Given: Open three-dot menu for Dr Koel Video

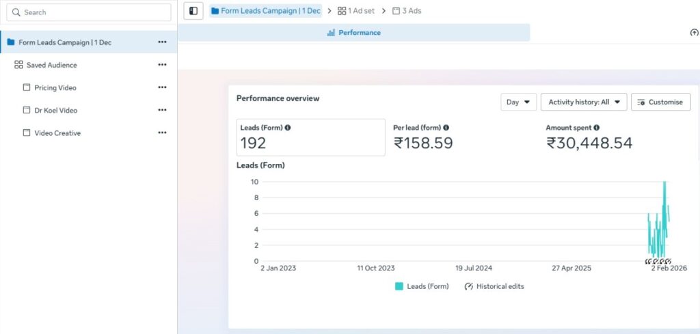Looking at the screenshot, I should tap(162, 110).
